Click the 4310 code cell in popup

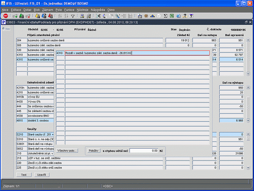pyautogui.click(x=60, y=53)
